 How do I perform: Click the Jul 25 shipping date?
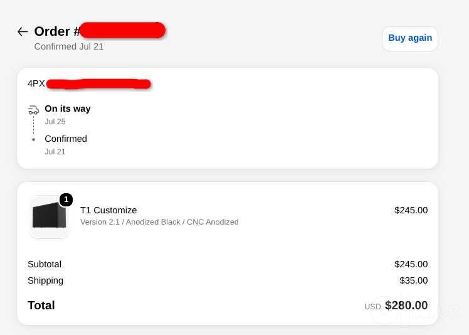(x=55, y=122)
